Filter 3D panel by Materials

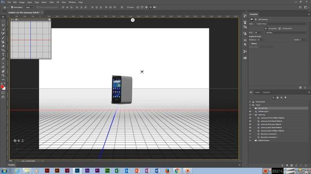tap(281, 98)
